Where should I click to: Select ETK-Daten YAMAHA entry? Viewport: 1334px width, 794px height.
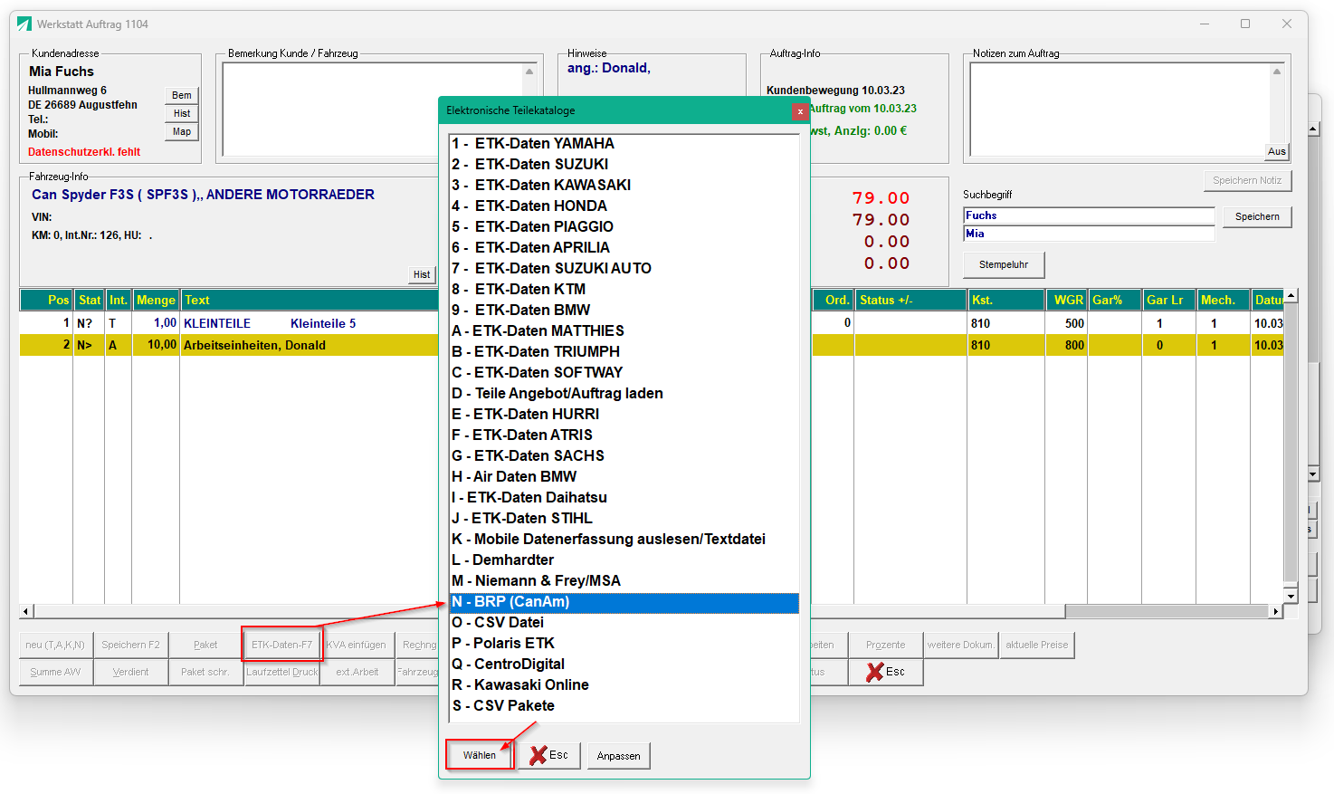tap(624, 144)
